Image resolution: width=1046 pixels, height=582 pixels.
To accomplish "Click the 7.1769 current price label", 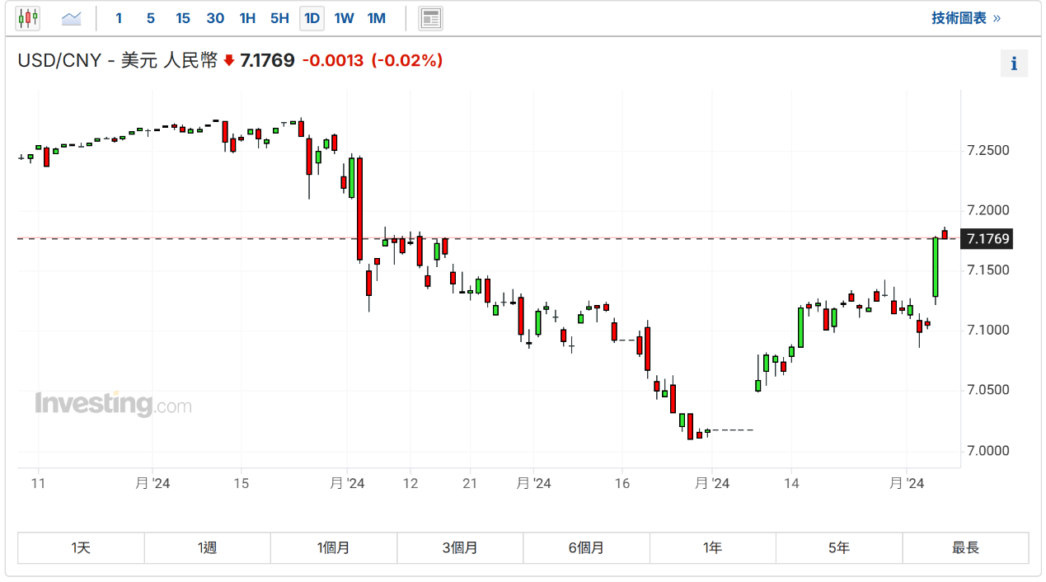I will click(x=987, y=239).
